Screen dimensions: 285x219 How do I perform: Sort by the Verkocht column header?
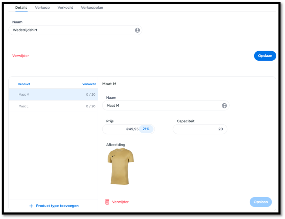89,84
